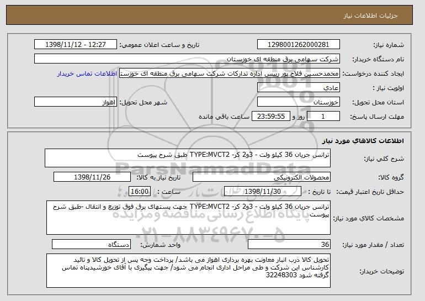Click the تاریخ نیاز به کالا label

[x=158, y=177]
